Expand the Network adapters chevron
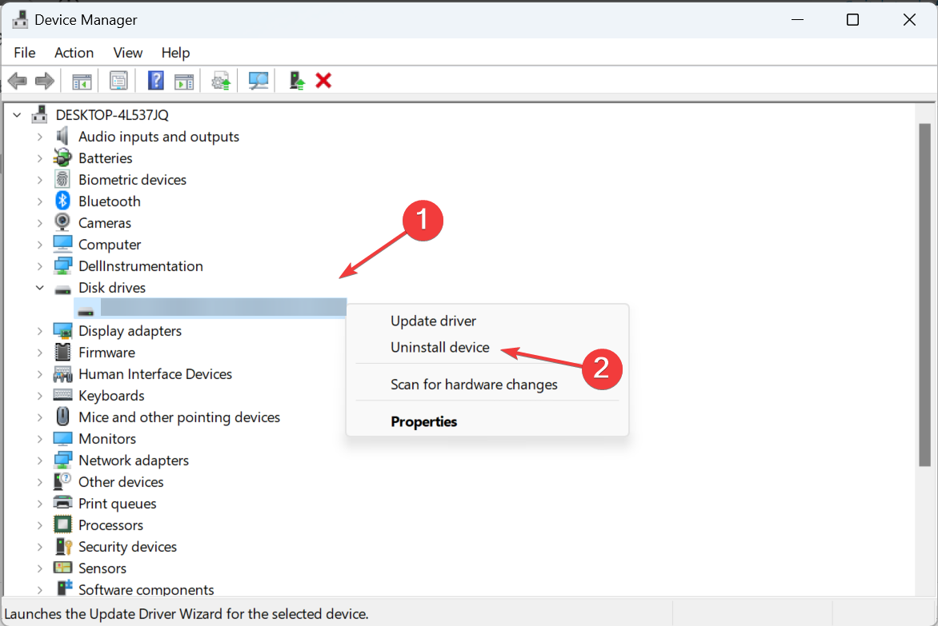Image resolution: width=938 pixels, height=626 pixels. tap(39, 461)
